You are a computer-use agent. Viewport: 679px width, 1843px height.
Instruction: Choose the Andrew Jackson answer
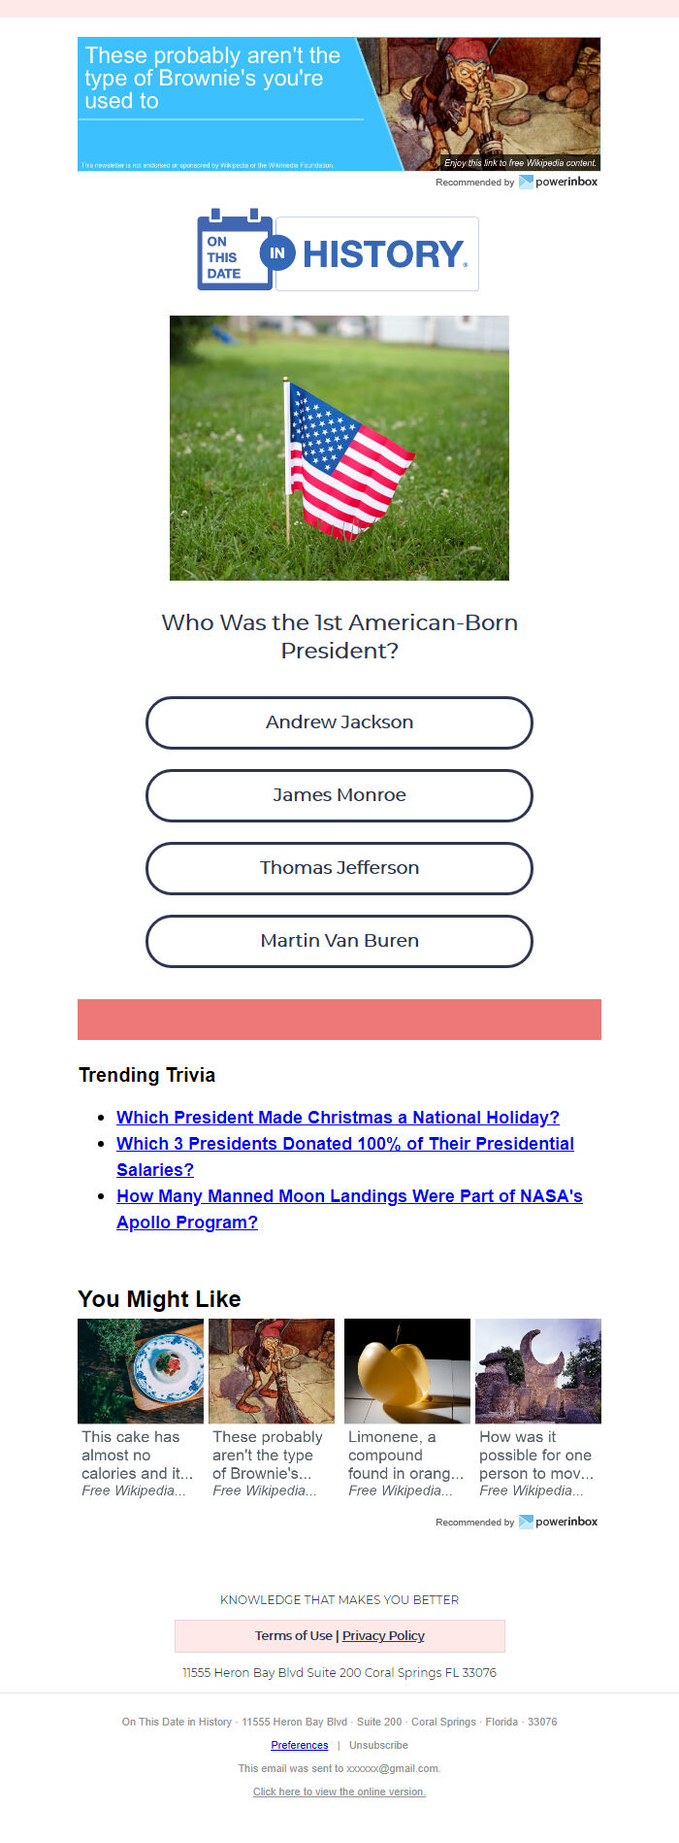pos(339,722)
